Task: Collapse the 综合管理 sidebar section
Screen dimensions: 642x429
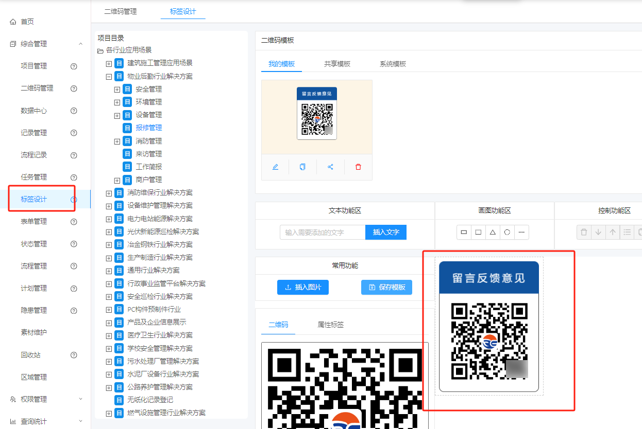Action: point(80,44)
